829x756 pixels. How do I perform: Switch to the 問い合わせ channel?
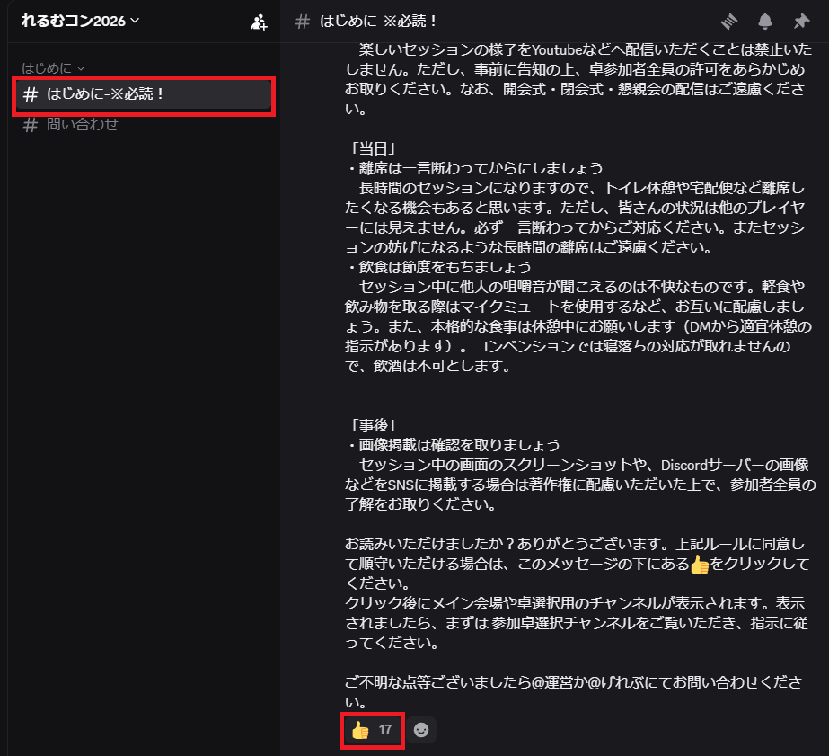[x=83, y=125]
